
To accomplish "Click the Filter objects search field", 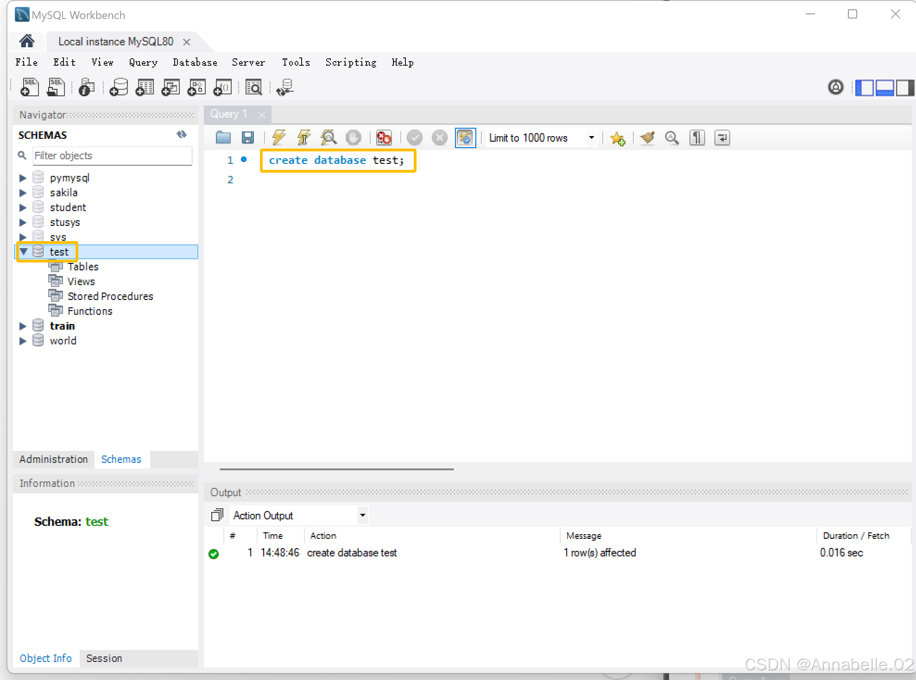I will [113, 156].
